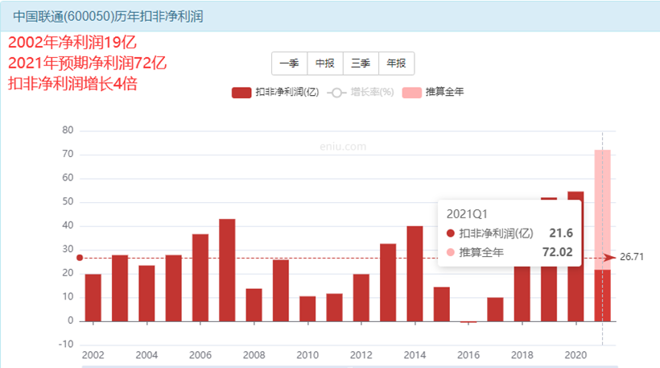
Task: Click the 2002 bar in the chart
Action: (x=93, y=298)
